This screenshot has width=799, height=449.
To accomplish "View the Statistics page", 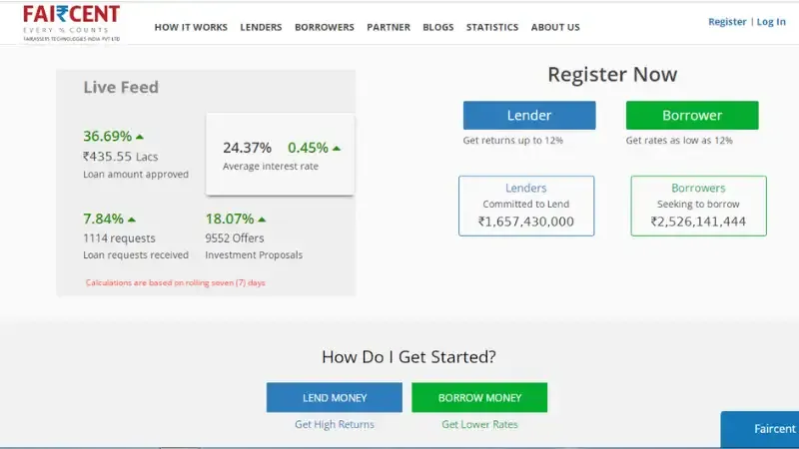I will coord(492,28).
